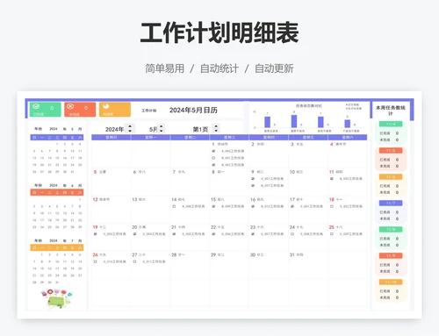Select the May 31 cell in the main calendar
This screenshot has height=336, width=439.
tap(308, 265)
